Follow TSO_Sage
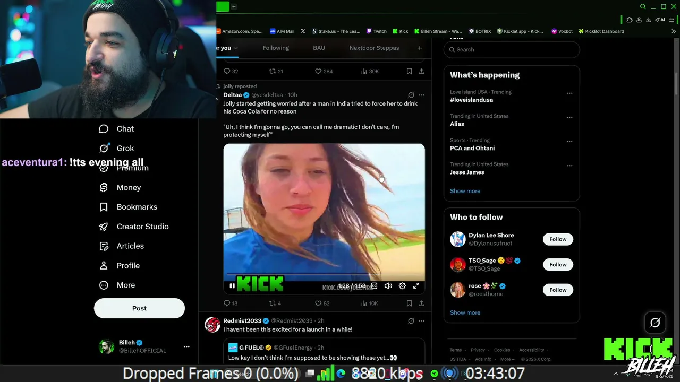This screenshot has width=680, height=382. point(558,265)
